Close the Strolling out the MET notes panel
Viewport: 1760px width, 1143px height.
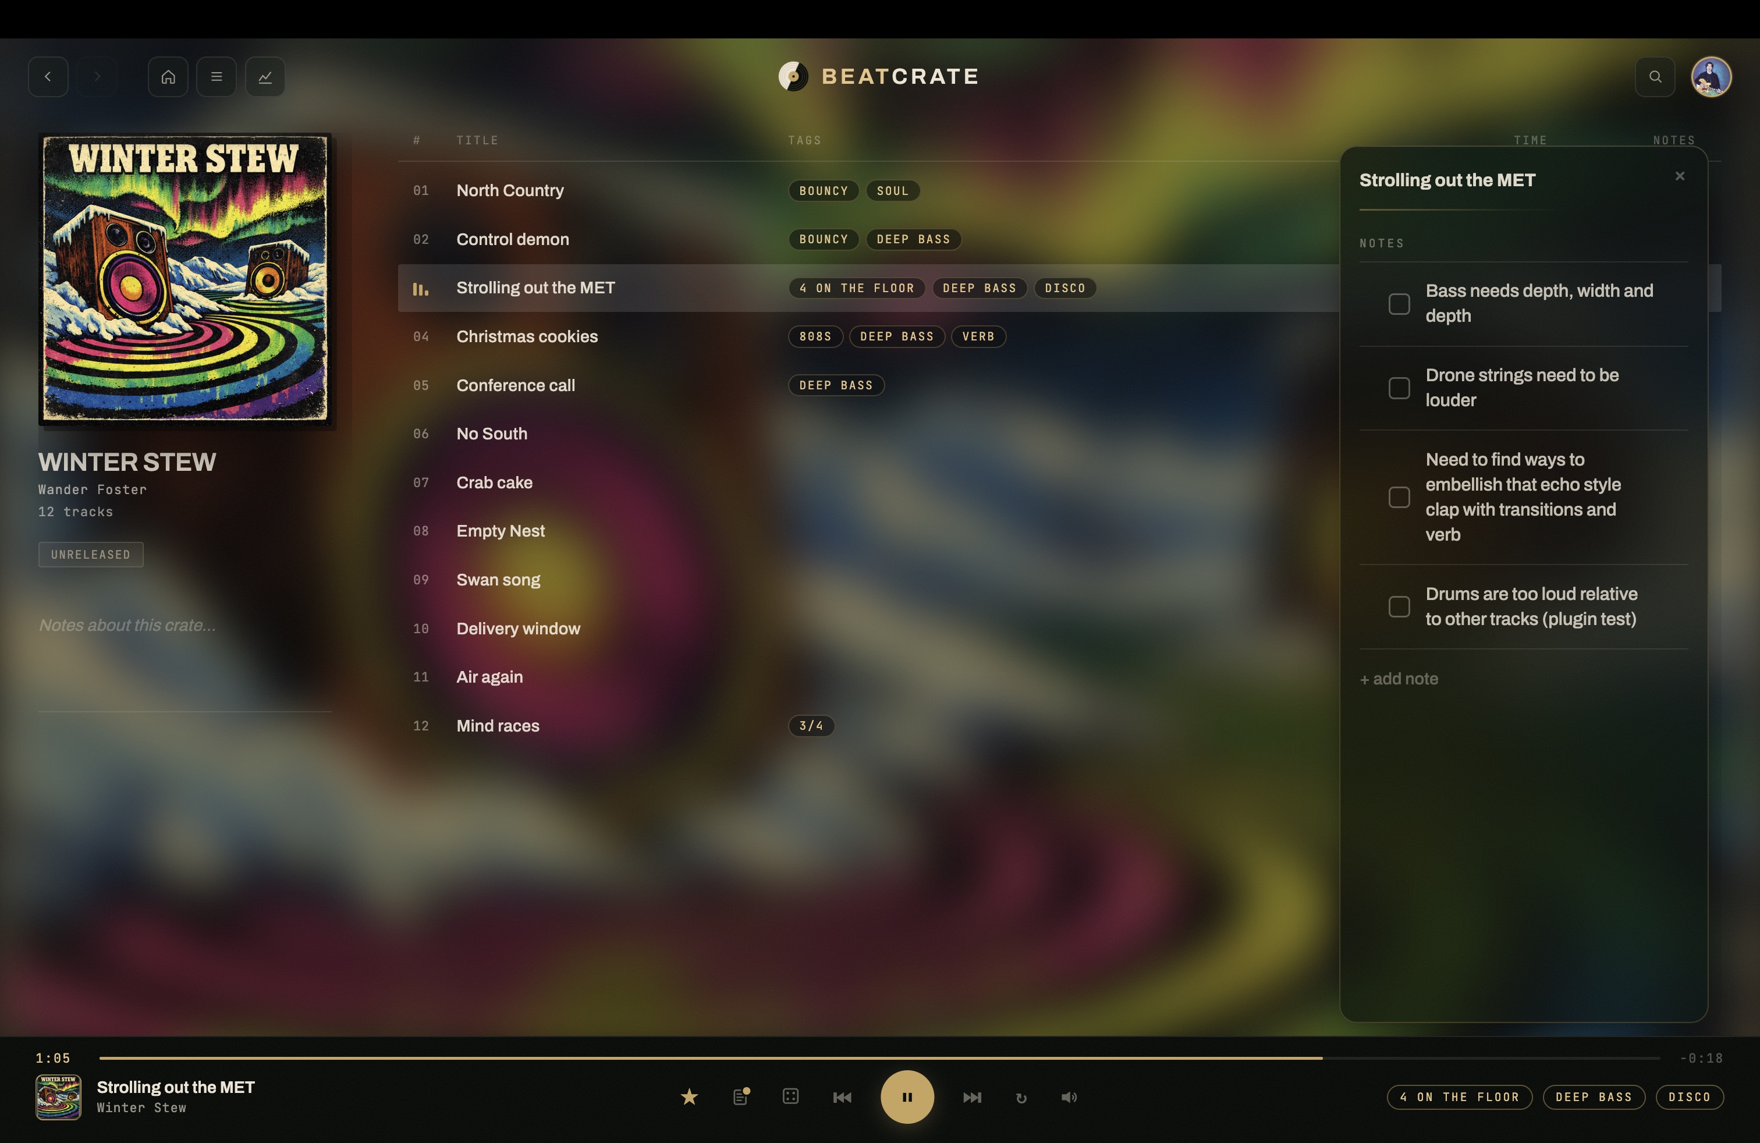pyautogui.click(x=1680, y=176)
